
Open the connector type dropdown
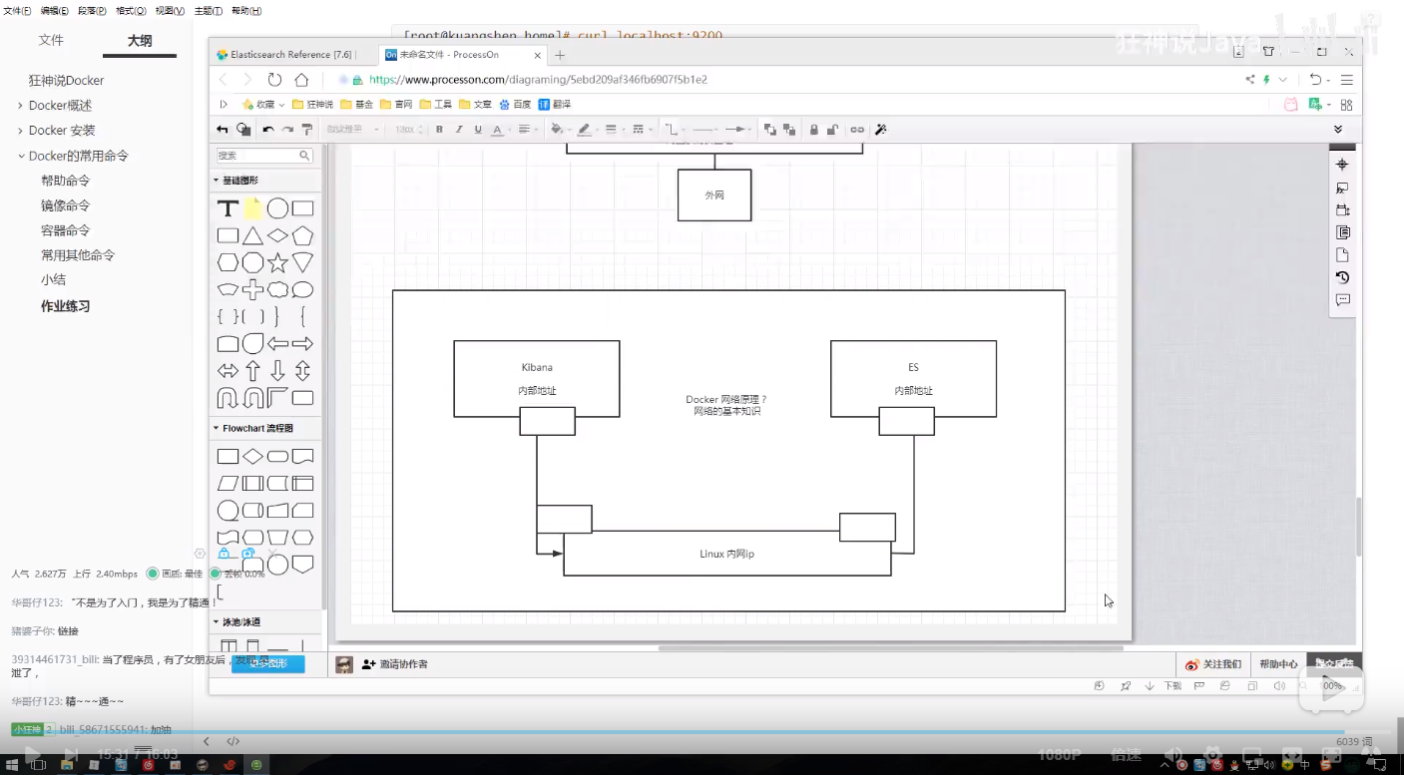point(674,130)
